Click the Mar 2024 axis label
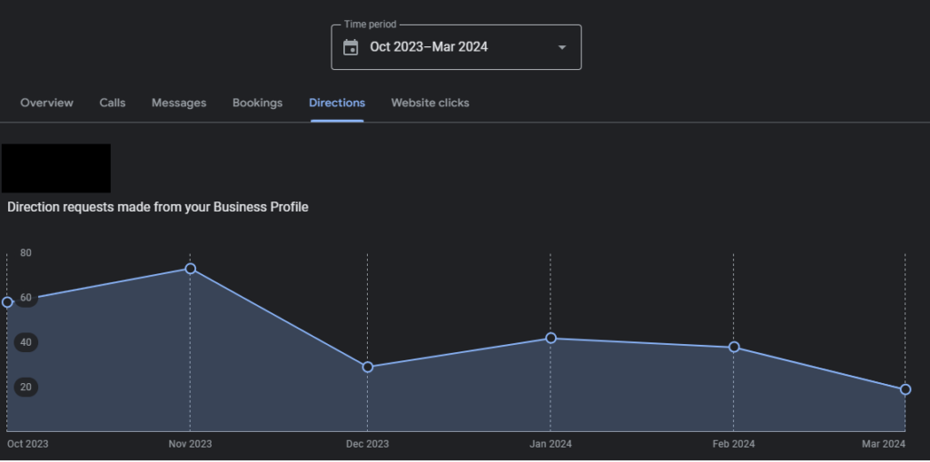930x462 pixels. pos(884,444)
